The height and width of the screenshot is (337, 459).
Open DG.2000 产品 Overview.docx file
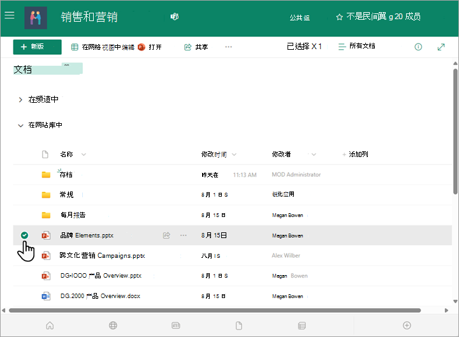click(x=101, y=296)
